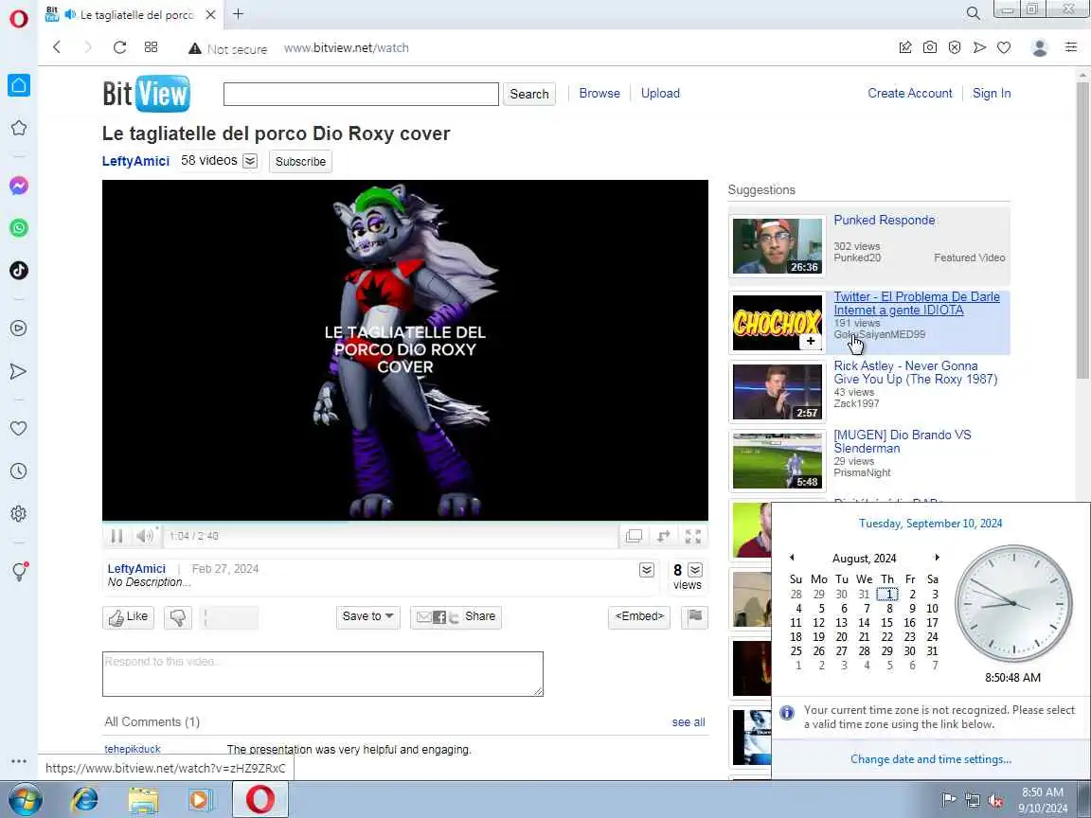Toggle the video player pop-out size button
This screenshot has width=1091, height=818.
pos(634,536)
